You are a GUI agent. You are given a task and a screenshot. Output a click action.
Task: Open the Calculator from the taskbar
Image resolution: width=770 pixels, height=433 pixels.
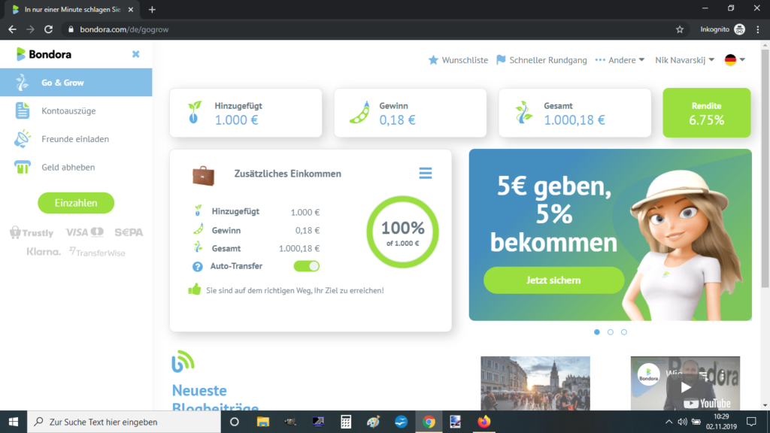tap(346, 422)
